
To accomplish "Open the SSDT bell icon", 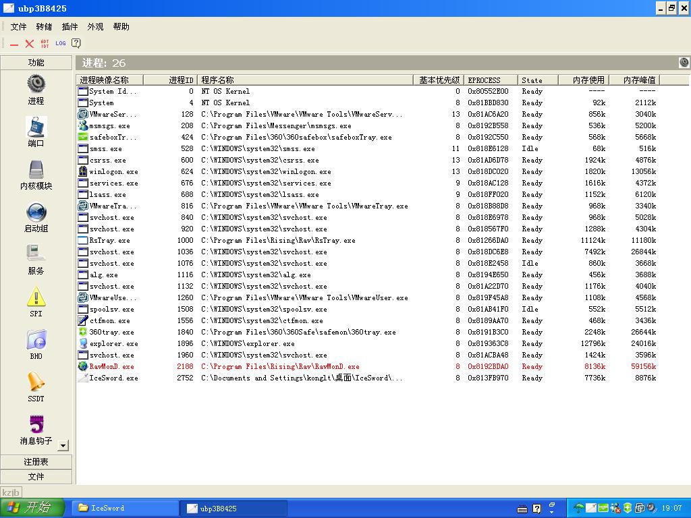I will point(36,382).
